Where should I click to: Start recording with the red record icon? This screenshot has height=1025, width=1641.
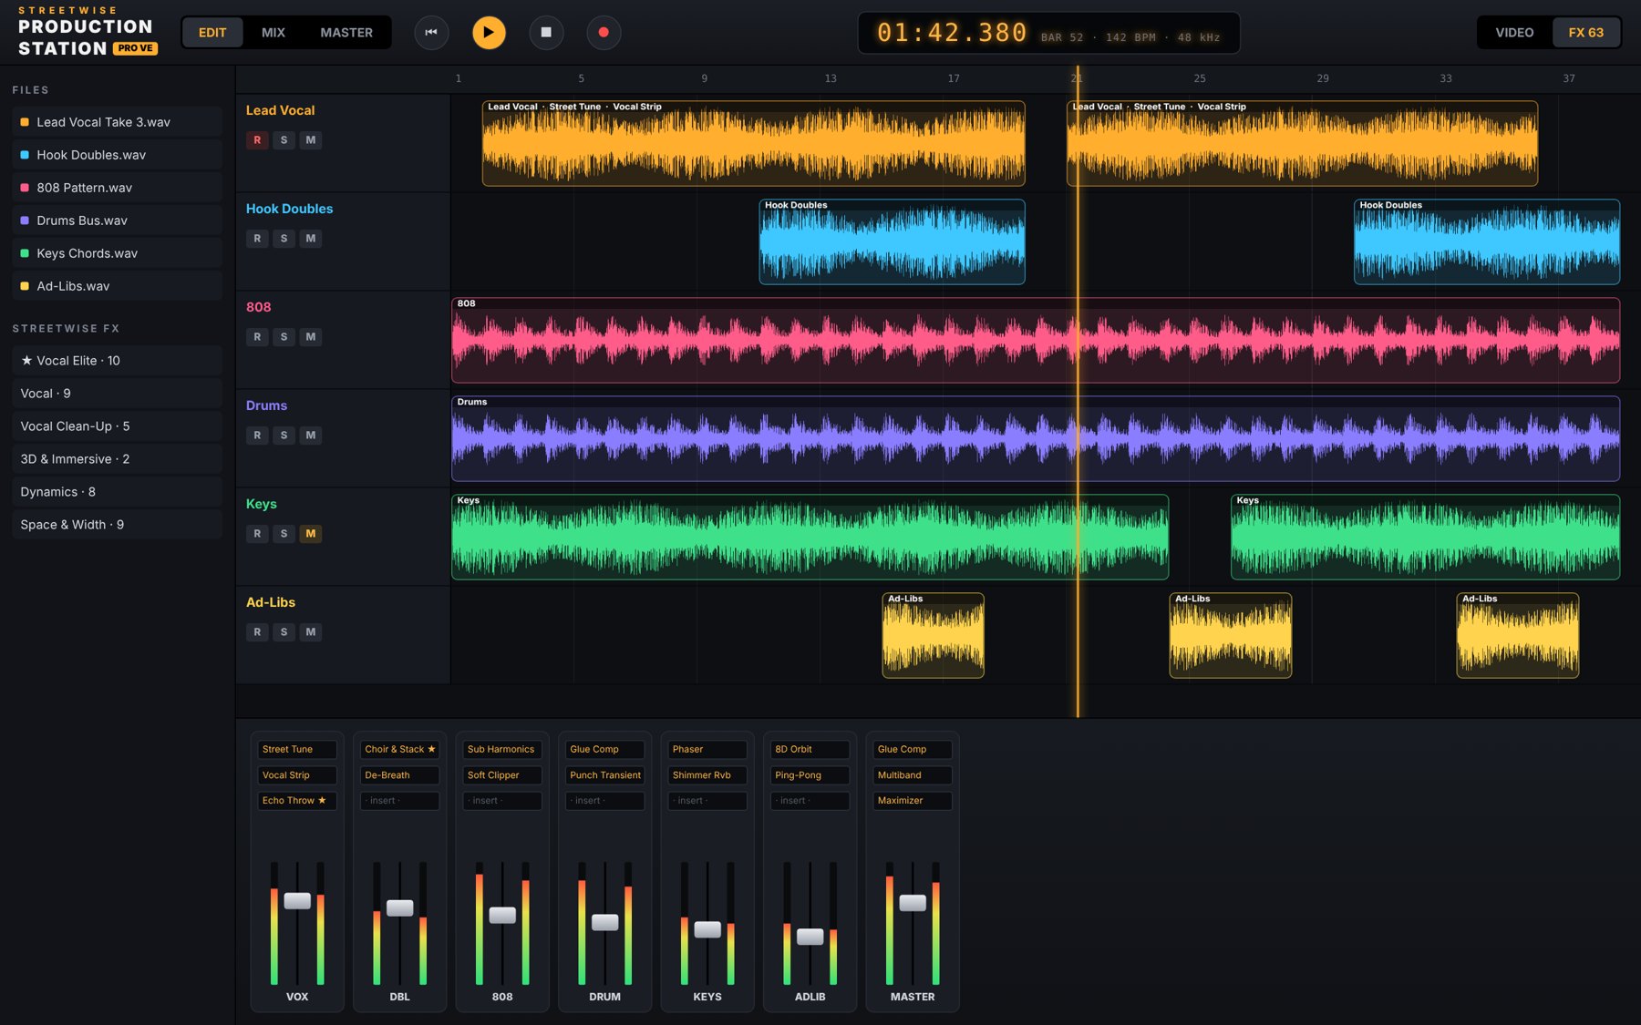click(604, 33)
